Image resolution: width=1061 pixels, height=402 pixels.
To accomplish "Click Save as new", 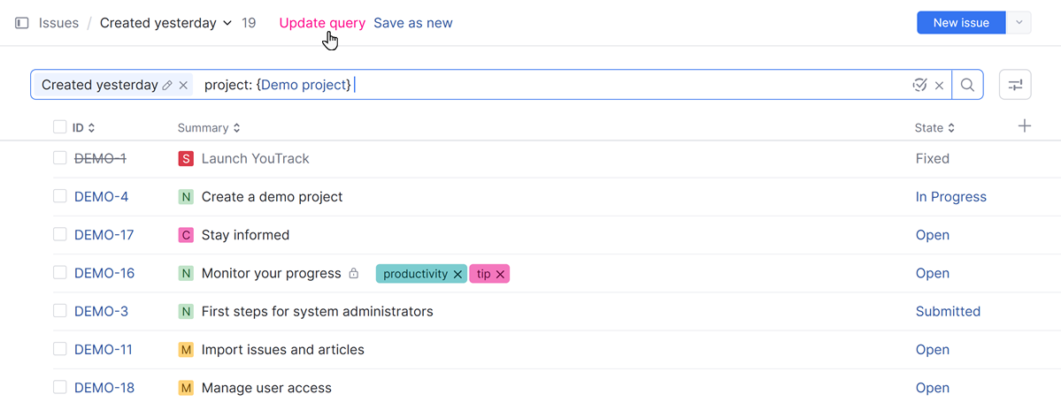I will 412,23.
